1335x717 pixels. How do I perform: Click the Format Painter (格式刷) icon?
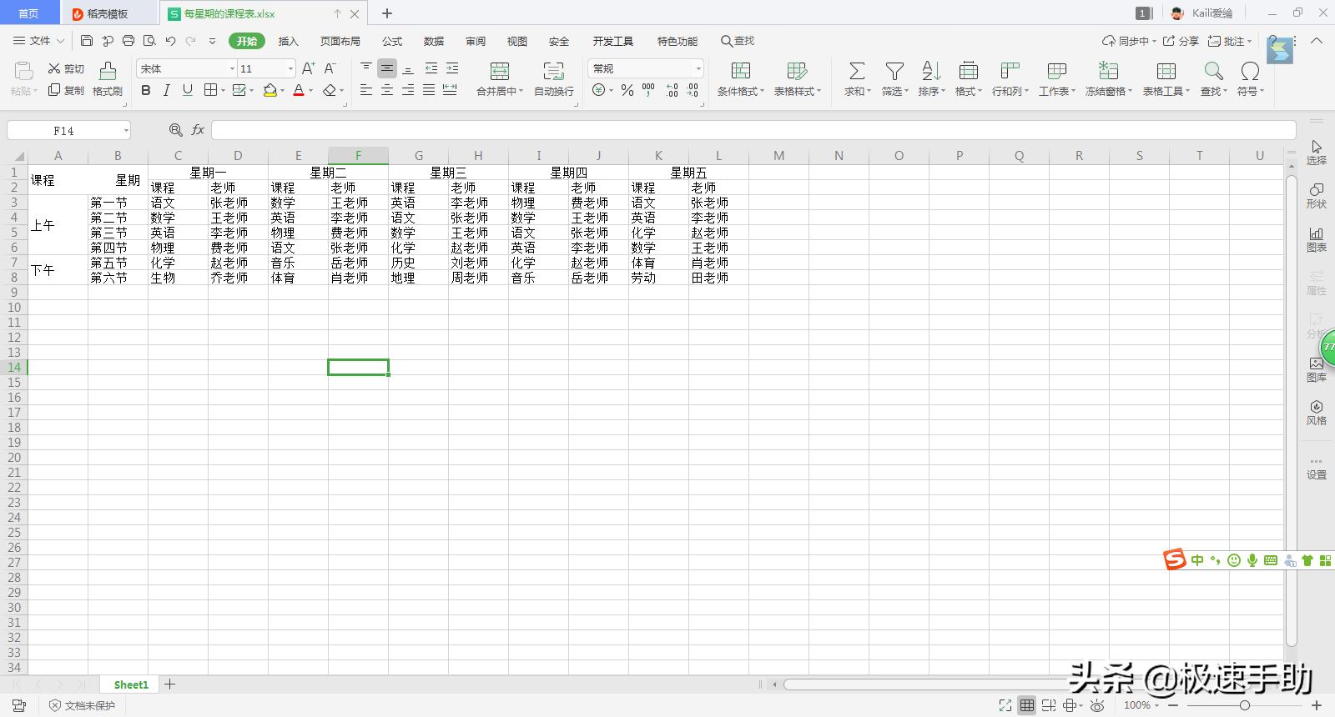coord(107,72)
